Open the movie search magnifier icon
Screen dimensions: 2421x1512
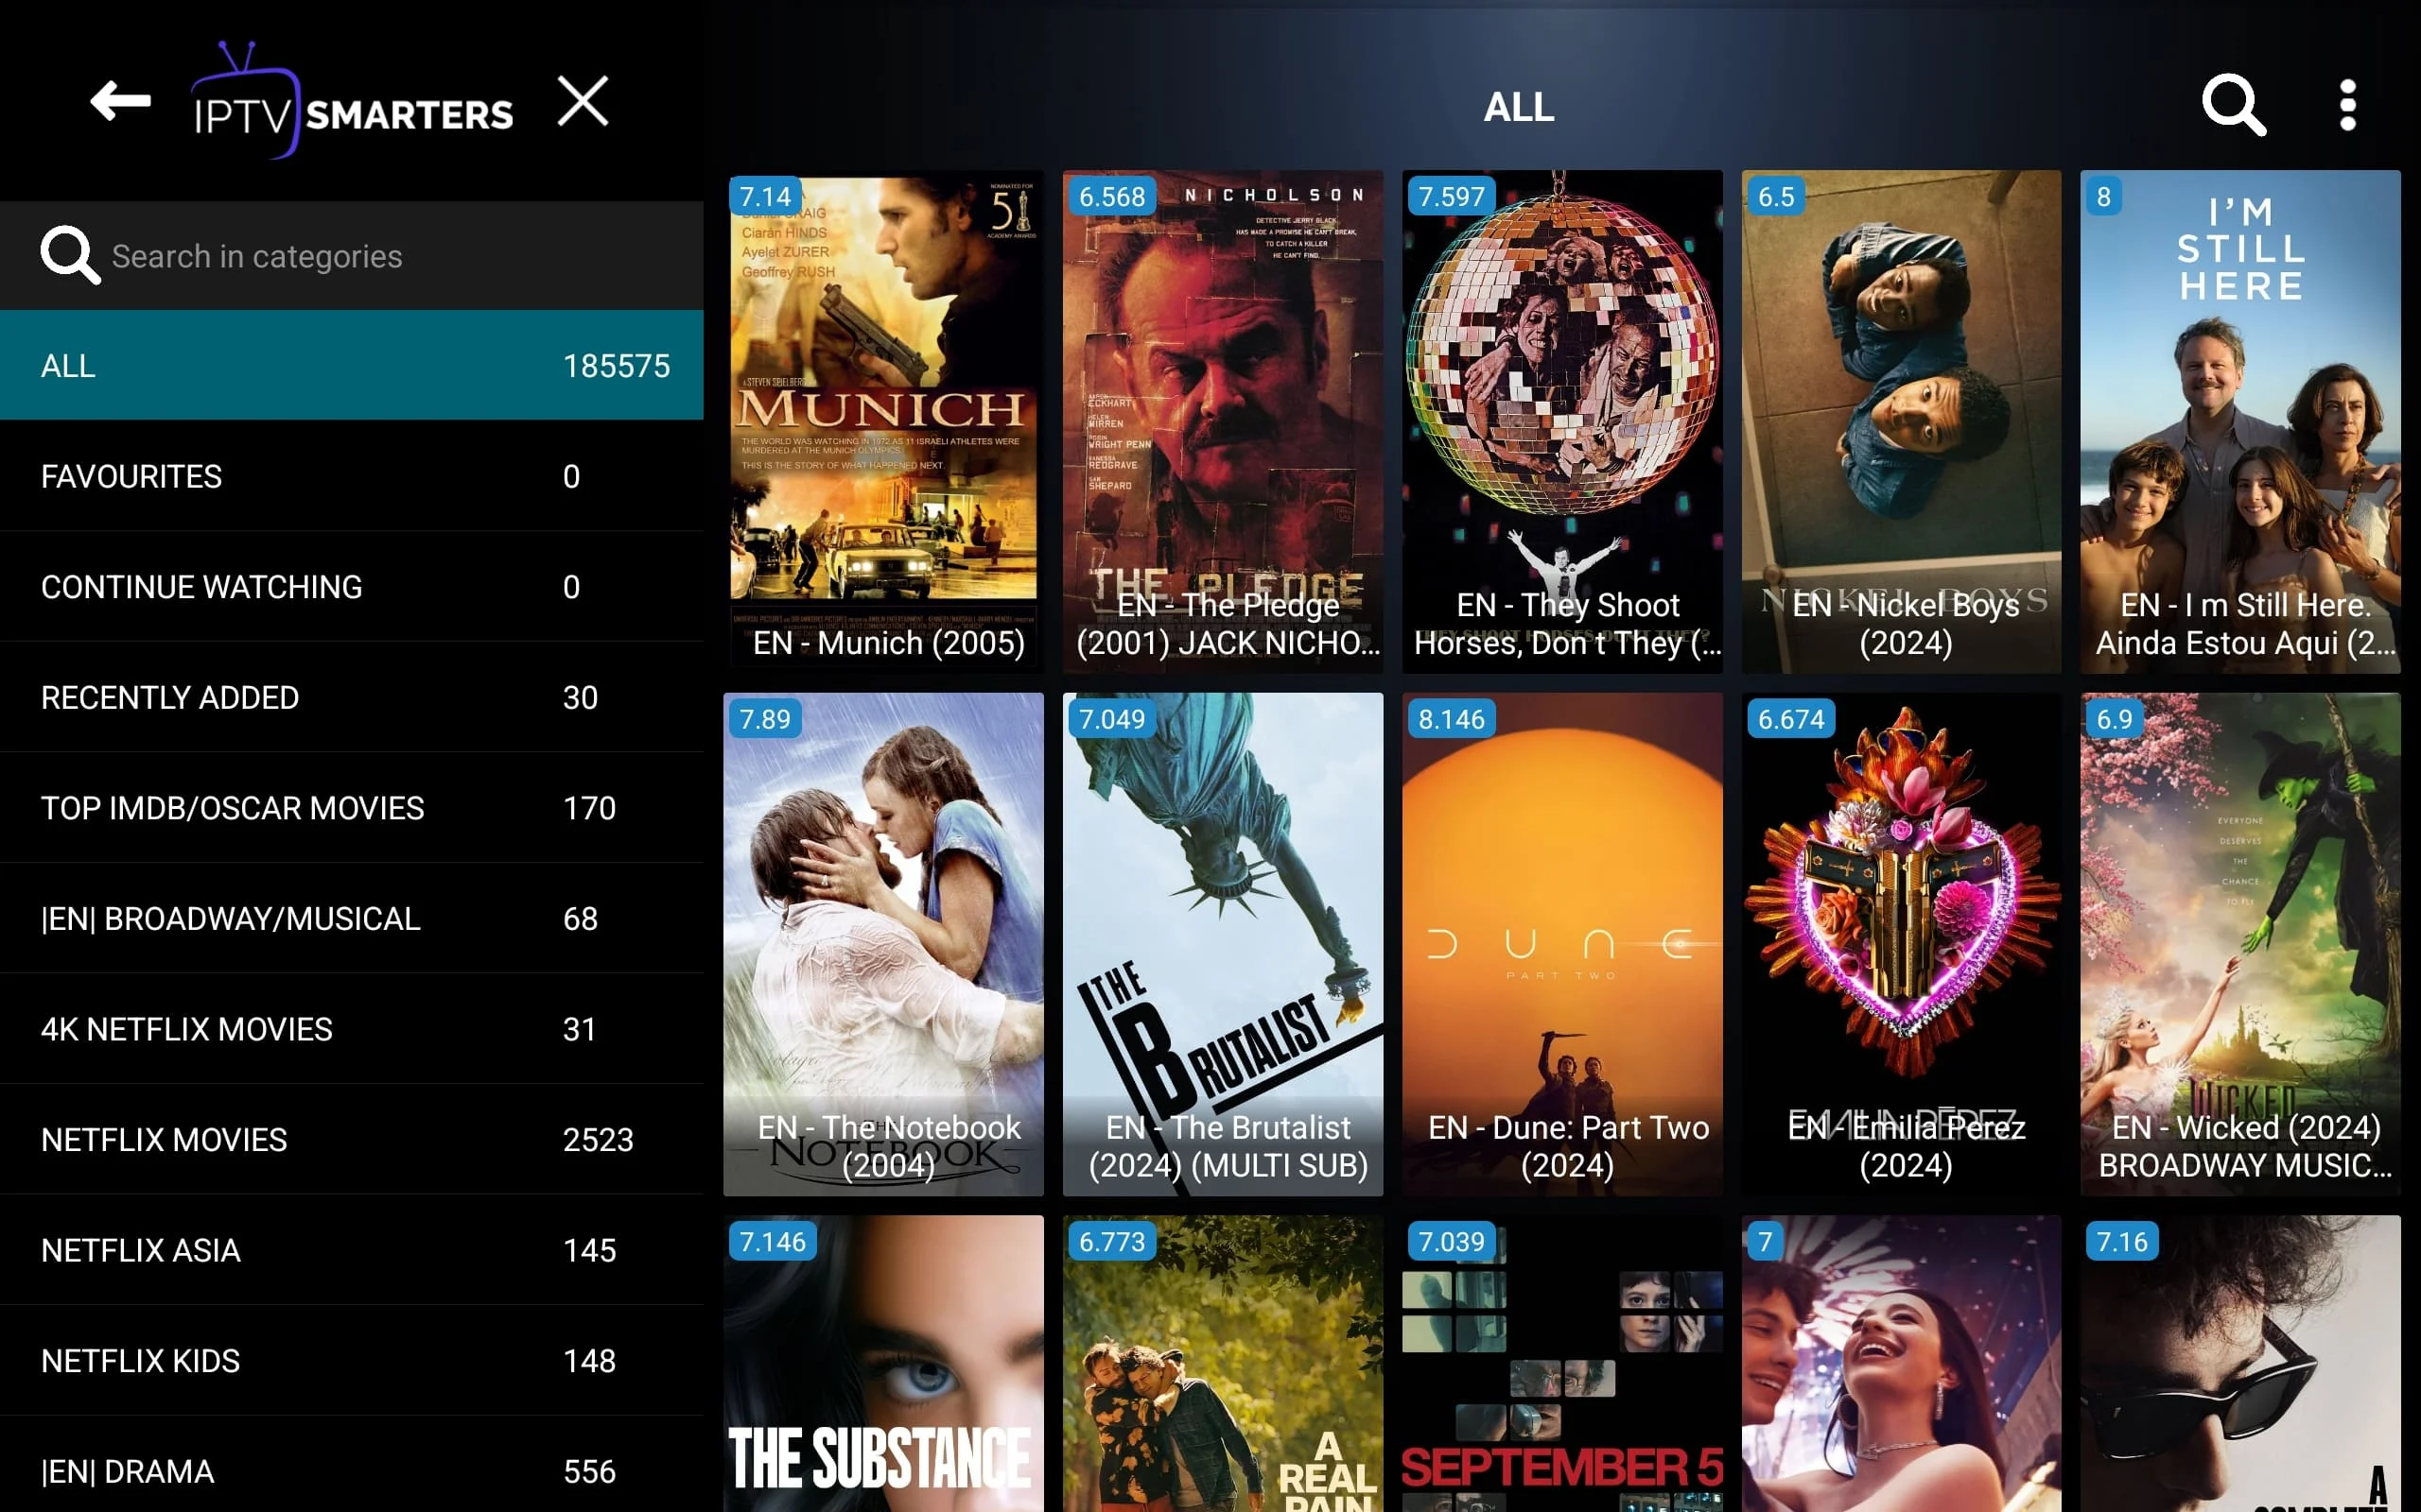[2234, 104]
